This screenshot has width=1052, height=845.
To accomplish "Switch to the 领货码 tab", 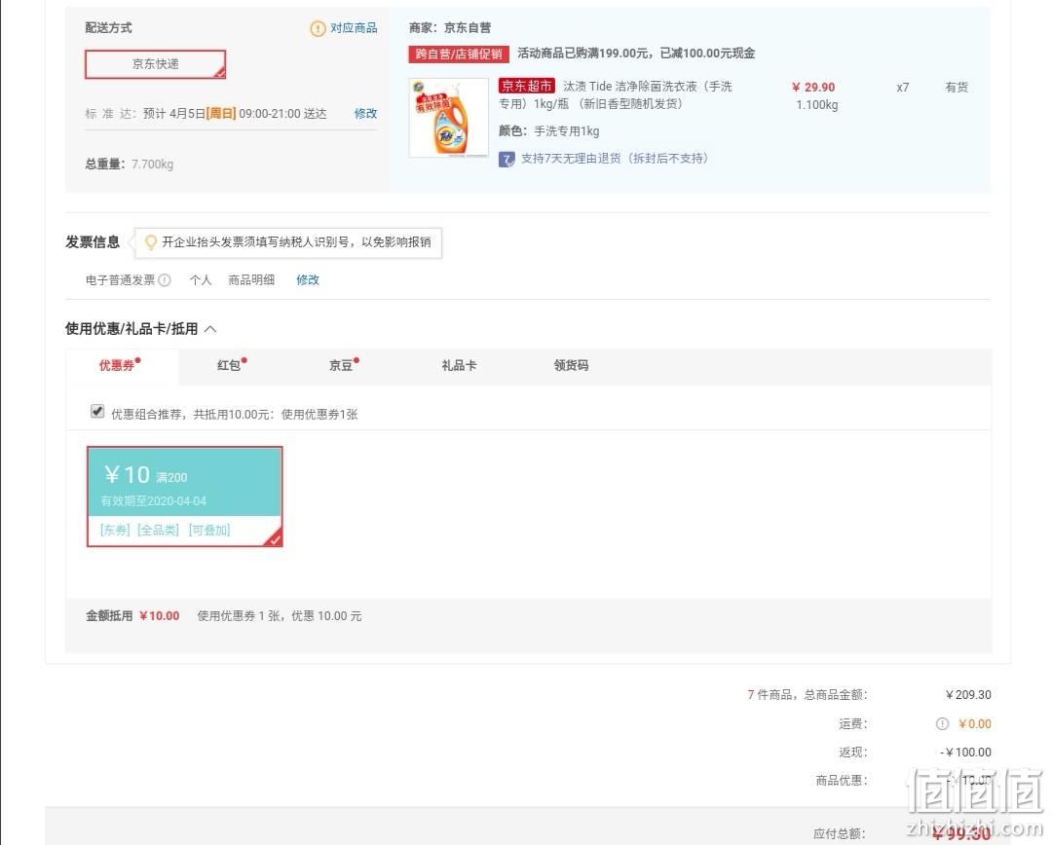I will [x=571, y=365].
